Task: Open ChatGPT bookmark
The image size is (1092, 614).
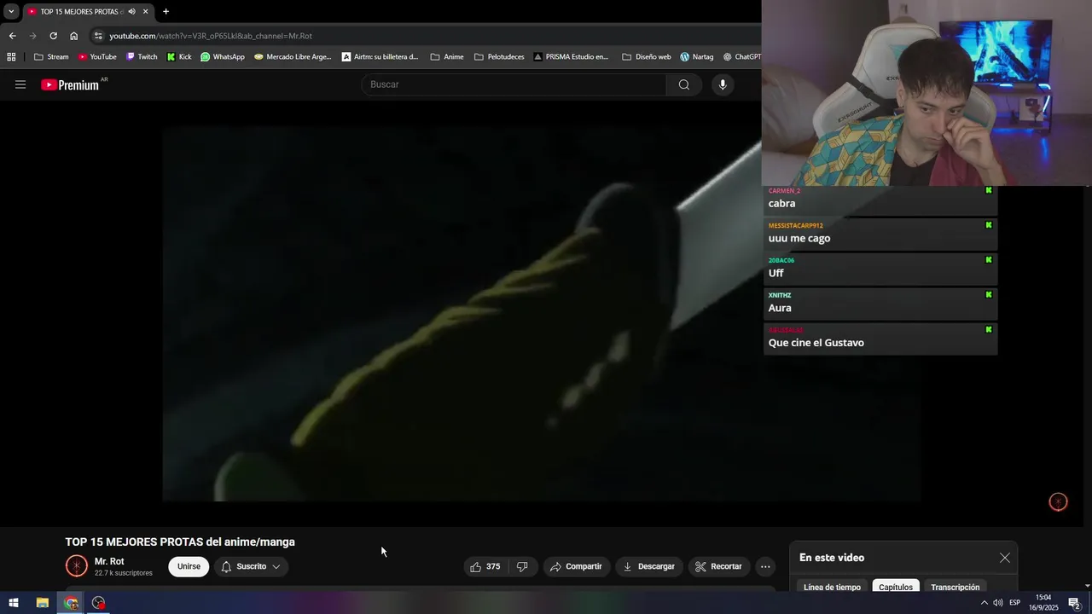Action: 741,57
